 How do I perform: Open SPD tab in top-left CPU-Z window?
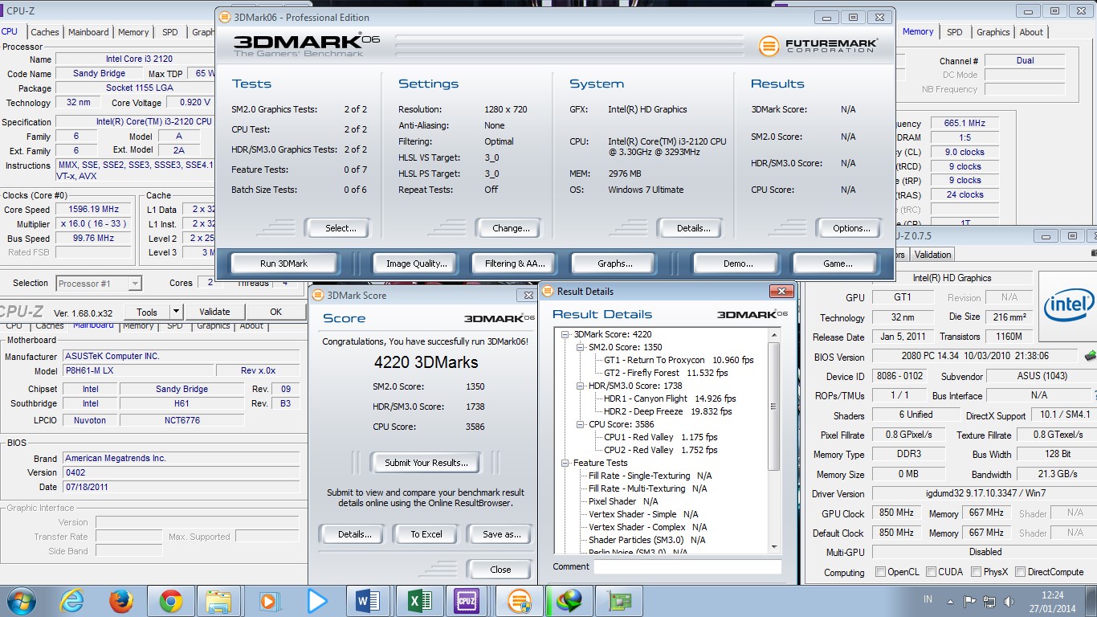(x=170, y=32)
